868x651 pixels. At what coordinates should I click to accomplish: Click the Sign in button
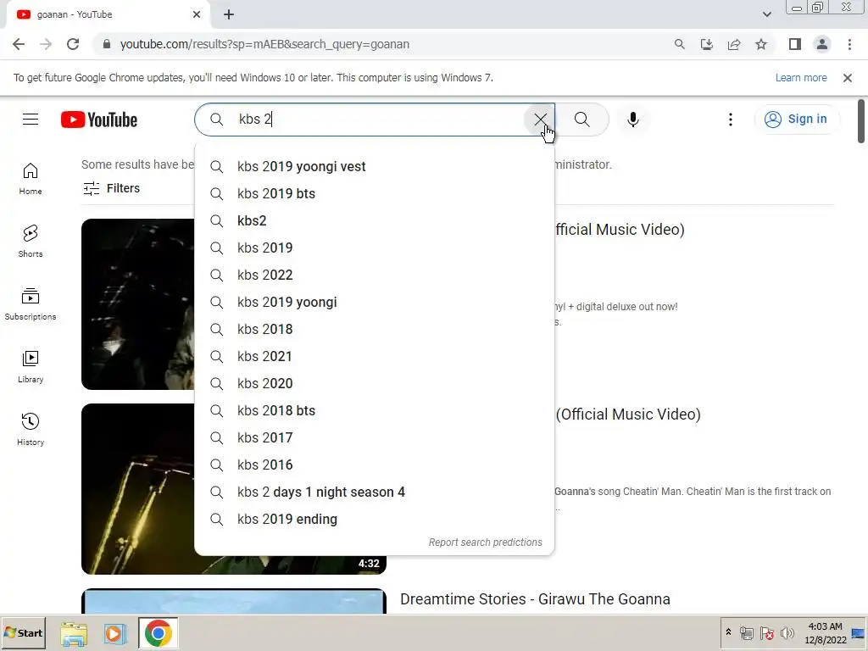797,119
